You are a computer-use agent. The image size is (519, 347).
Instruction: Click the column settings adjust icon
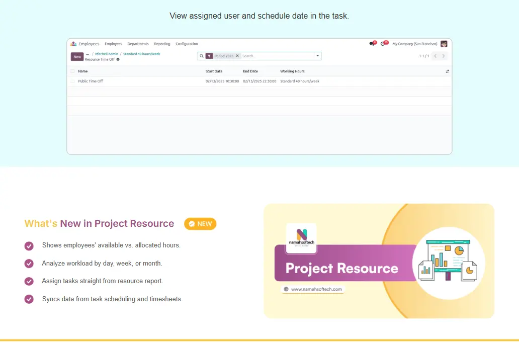447,71
